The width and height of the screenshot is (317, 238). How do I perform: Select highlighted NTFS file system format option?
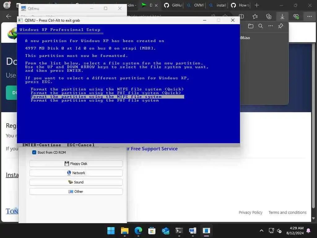[107, 97]
